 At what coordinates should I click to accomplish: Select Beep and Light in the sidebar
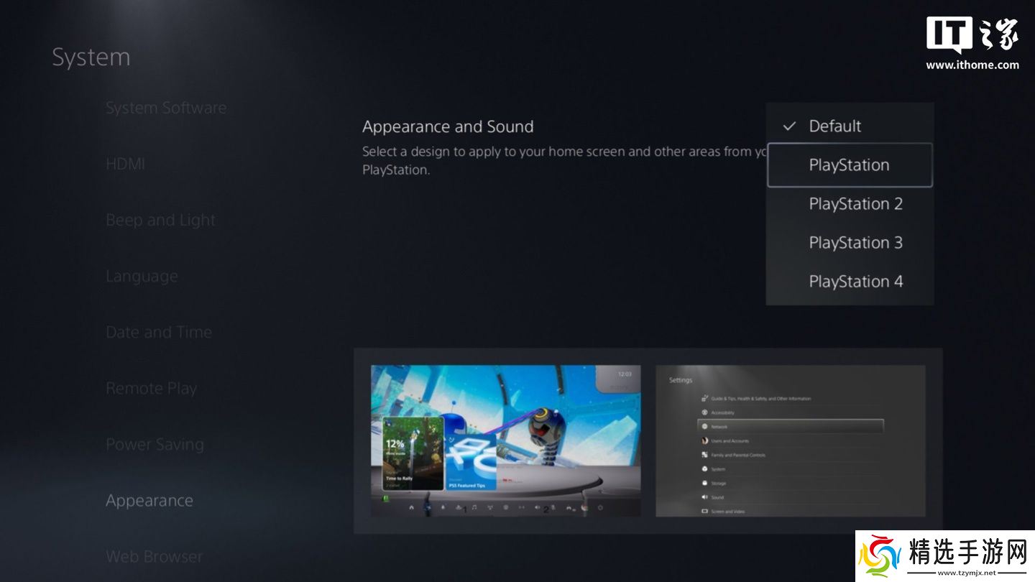[160, 220]
